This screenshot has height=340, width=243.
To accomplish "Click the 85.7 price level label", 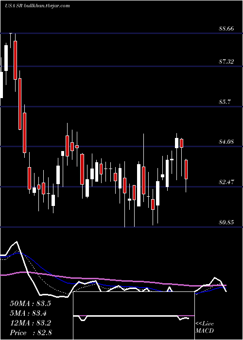I will (x=225, y=102).
